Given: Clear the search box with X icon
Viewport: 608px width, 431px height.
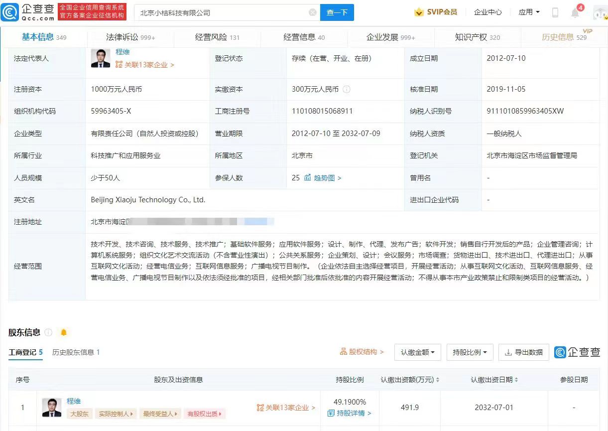Looking at the screenshot, I should point(313,12).
